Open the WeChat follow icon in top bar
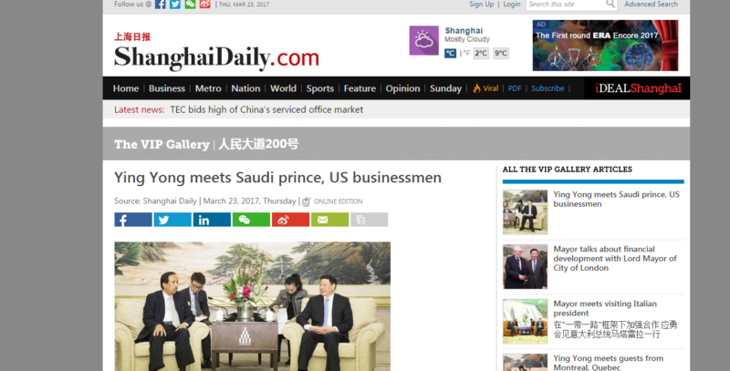 (190, 5)
